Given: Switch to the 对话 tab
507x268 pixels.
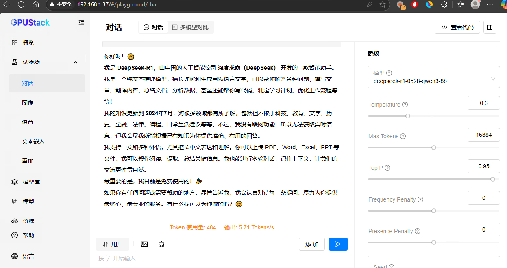Looking at the screenshot, I should coord(153,27).
